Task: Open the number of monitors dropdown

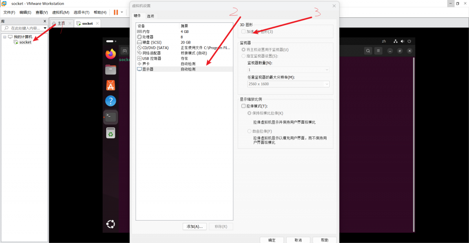Action: (x=288, y=70)
